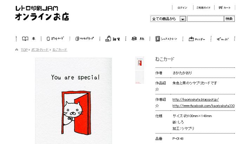Screen dimensions: 244x144
Task: Open the book category icon
Action: click(25, 38)
